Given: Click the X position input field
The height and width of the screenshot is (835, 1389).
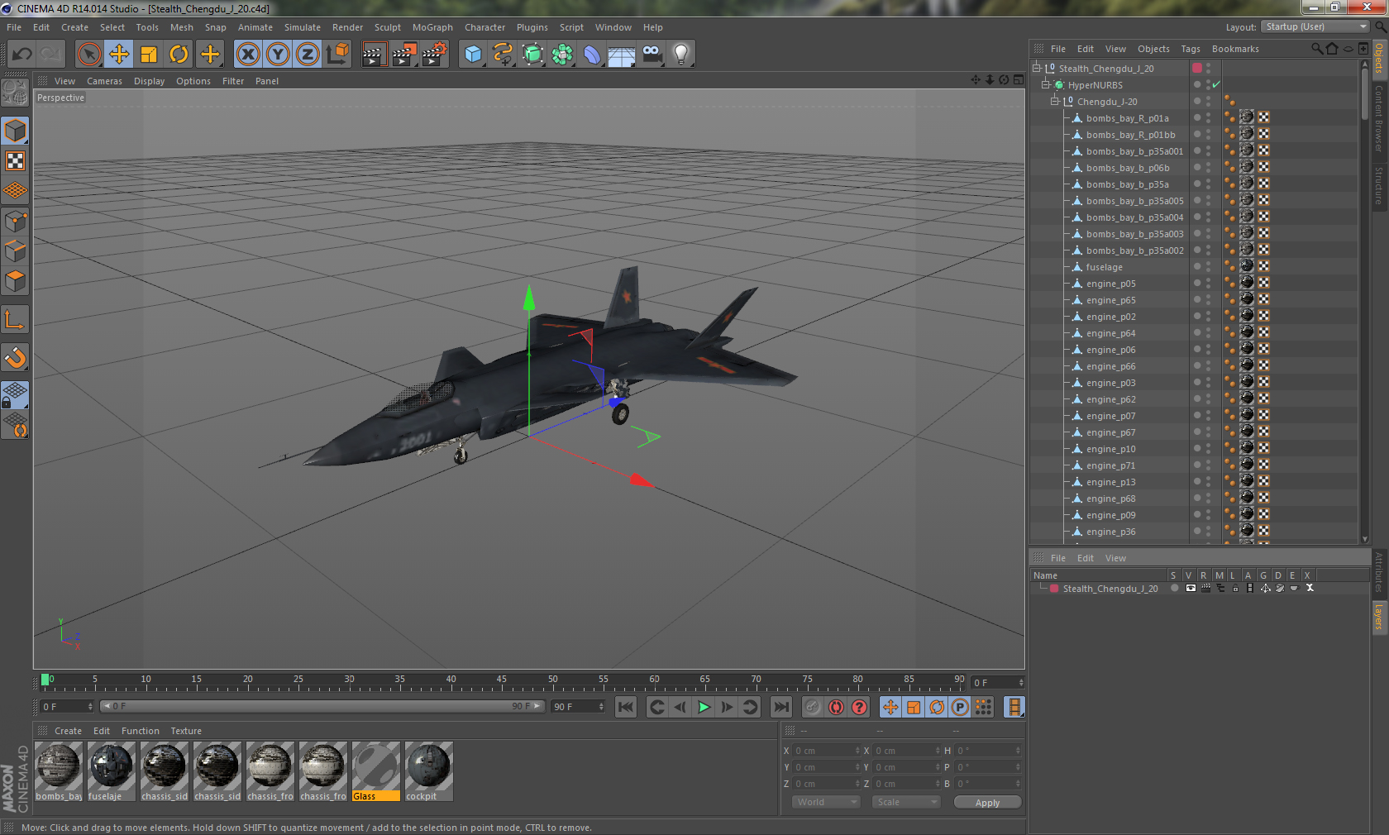Looking at the screenshot, I should 825,751.
